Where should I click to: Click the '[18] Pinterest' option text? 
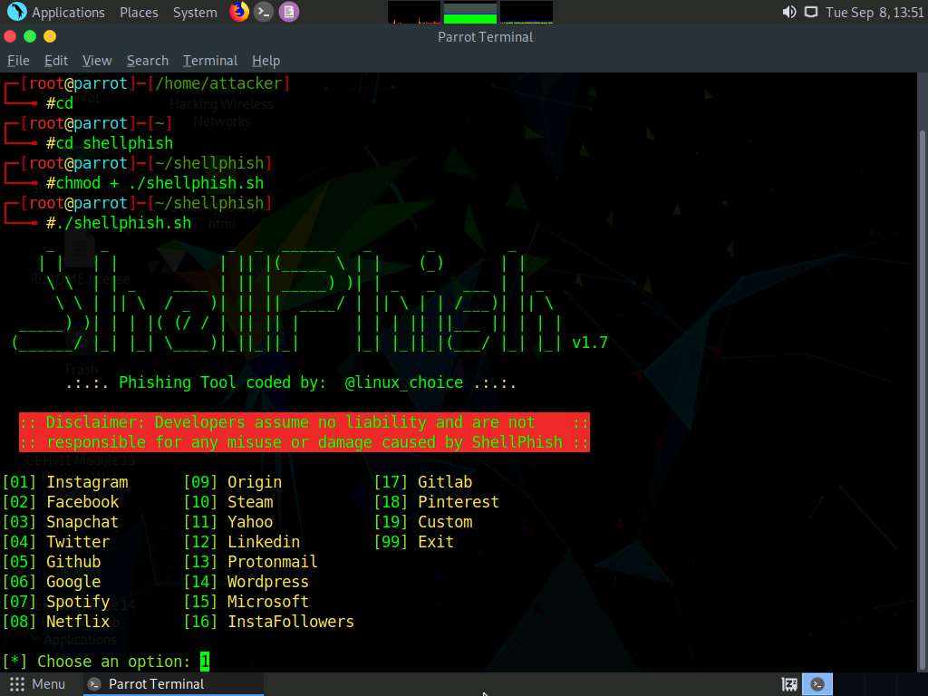pos(437,502)
